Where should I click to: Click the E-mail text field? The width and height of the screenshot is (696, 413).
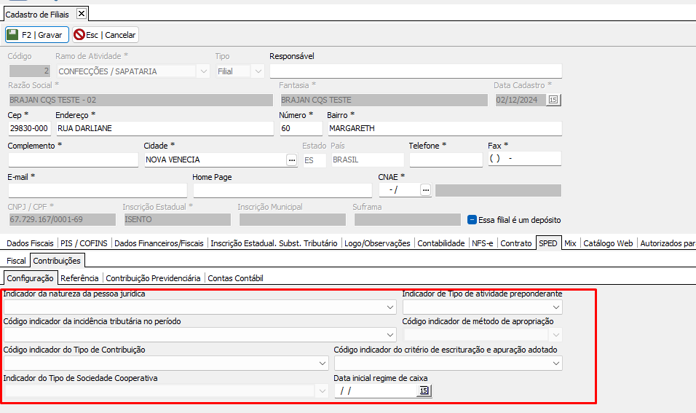click(97, 190)
